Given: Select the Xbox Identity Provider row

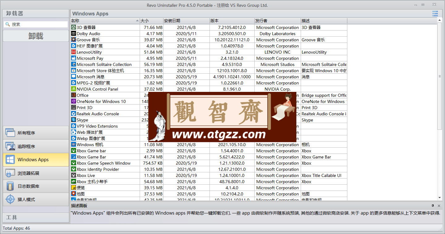Looking at the screenshot, I should tap(209, 169).
